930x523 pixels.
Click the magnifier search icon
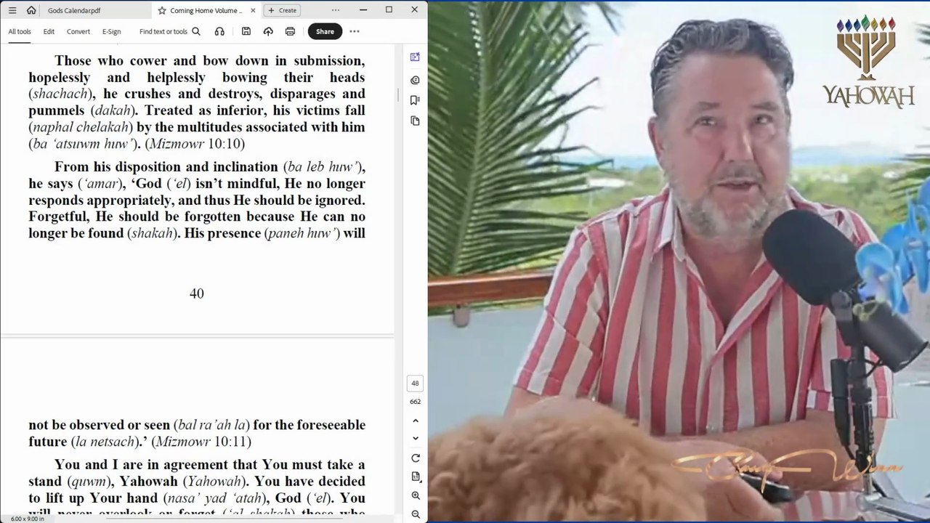(x=196, y=31)
